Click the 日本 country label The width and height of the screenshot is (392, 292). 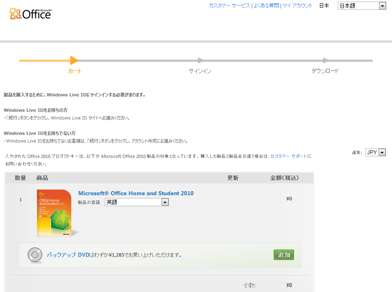324,6
